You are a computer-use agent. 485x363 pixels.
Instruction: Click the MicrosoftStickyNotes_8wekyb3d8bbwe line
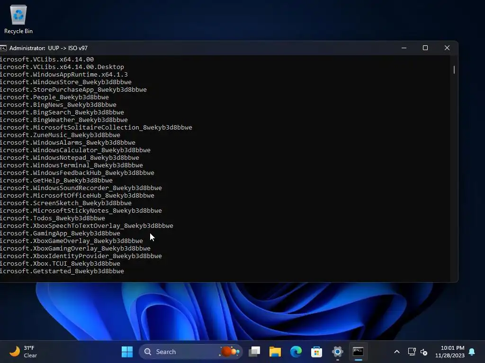[81, 210]
